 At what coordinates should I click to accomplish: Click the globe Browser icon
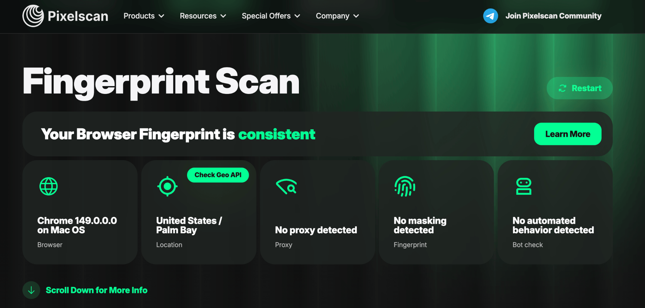pos(49,187)
